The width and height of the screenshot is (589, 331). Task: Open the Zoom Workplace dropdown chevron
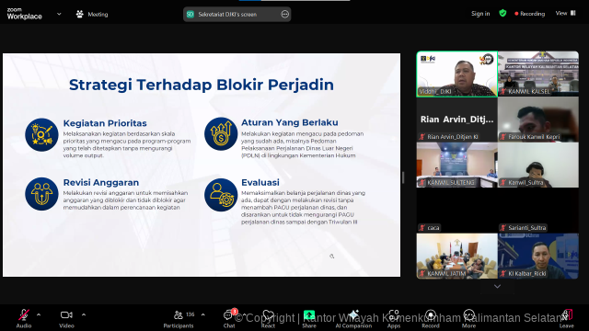59,14
